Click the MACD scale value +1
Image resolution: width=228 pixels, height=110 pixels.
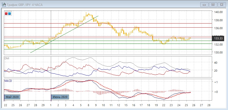216,82
